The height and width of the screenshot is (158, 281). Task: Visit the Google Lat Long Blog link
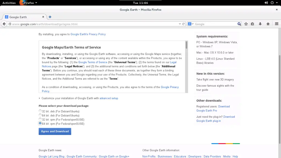(51, 156)
